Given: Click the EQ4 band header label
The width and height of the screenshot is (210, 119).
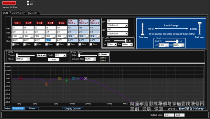Looking at the screenshot, I should (x=50, y=23).
